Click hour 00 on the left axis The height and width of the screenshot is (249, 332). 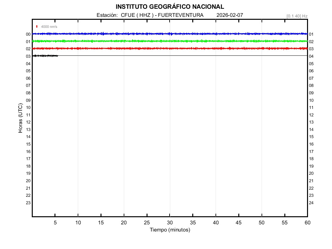coord(28,34)
